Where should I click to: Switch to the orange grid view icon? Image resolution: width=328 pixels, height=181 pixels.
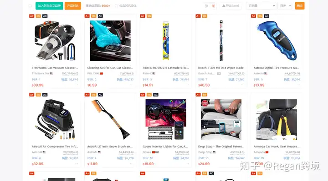pos(213,6)
